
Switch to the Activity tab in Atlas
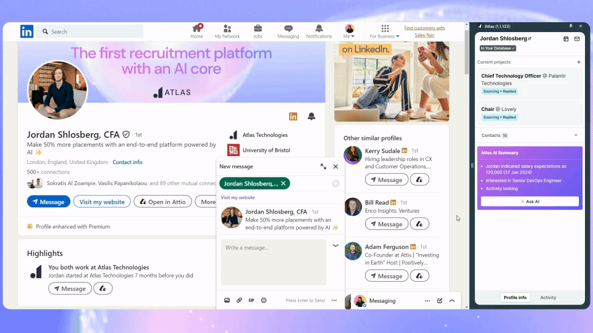548,297
